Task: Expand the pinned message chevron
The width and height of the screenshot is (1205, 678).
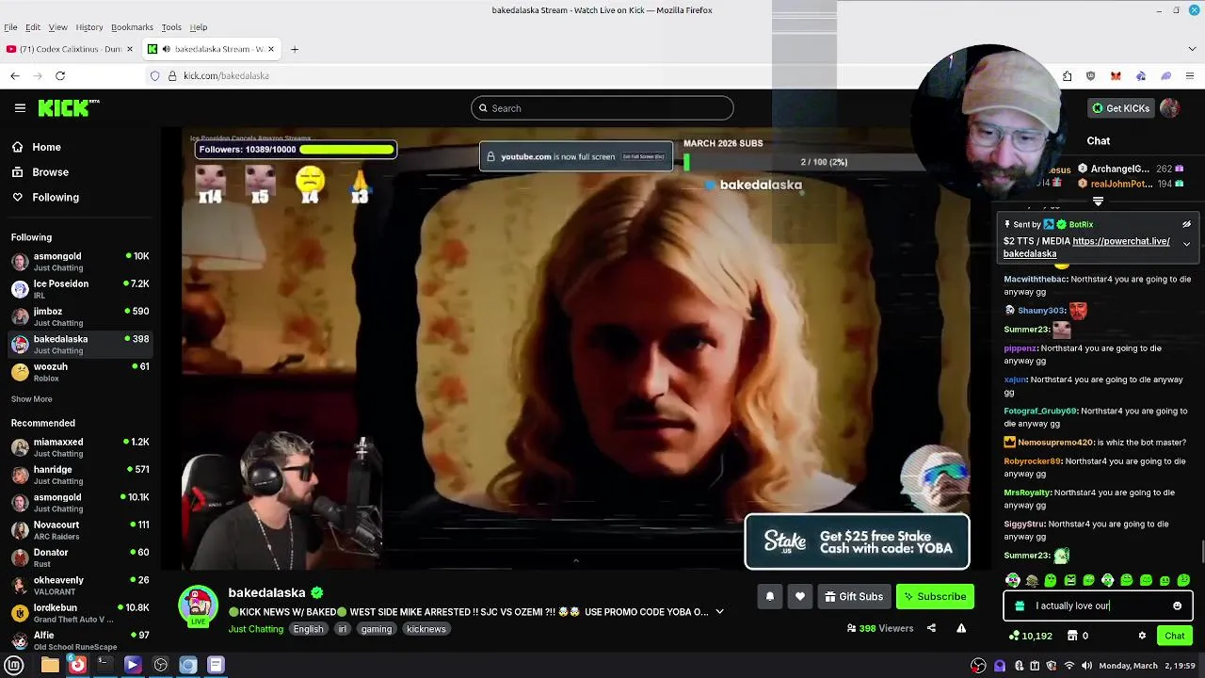Action: tap(1186, 244)
